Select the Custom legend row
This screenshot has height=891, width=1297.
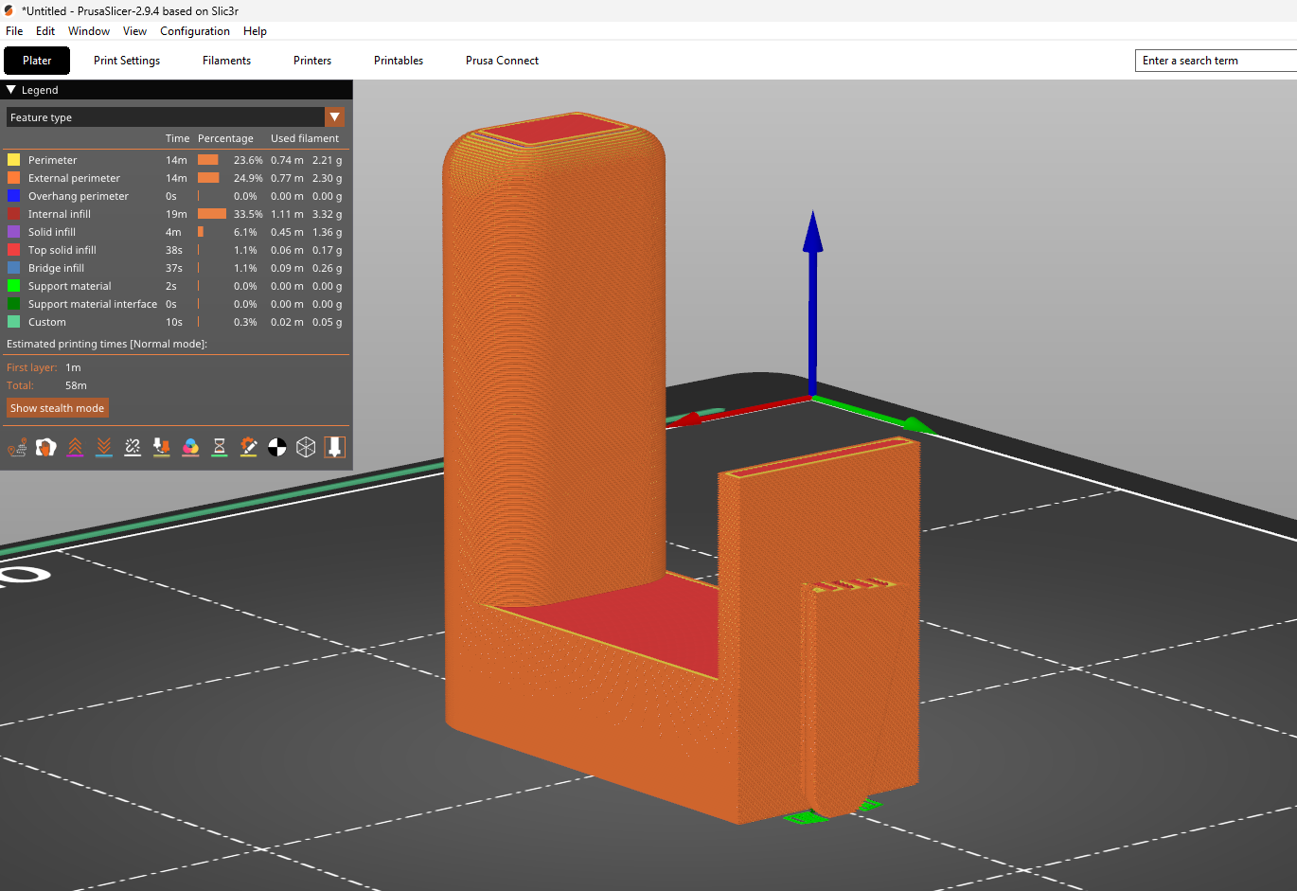[176, 322]
